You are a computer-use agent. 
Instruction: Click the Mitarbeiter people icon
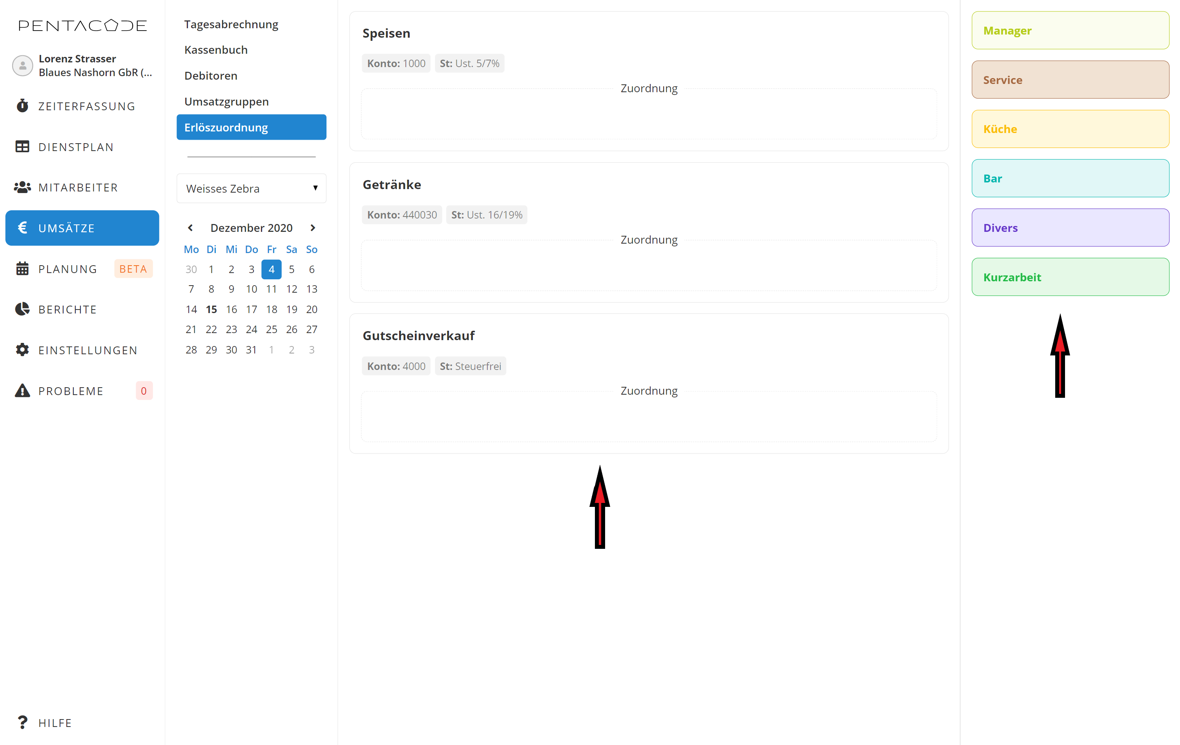(22, 187)
